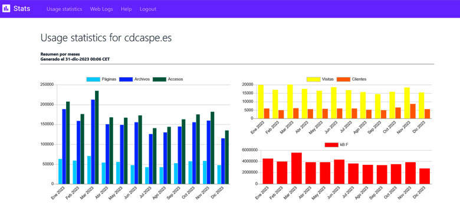Open the Web Logs menu item
Viewport: 460px width, 212px height.
pyautogui.click(x=101, y=9)
